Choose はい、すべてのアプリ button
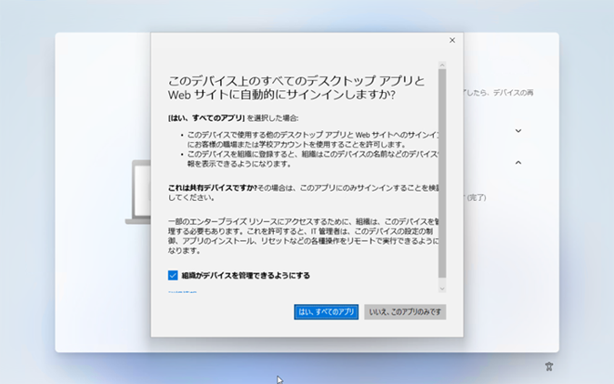The height and width of the screenshot is (384, 614). 327,312
